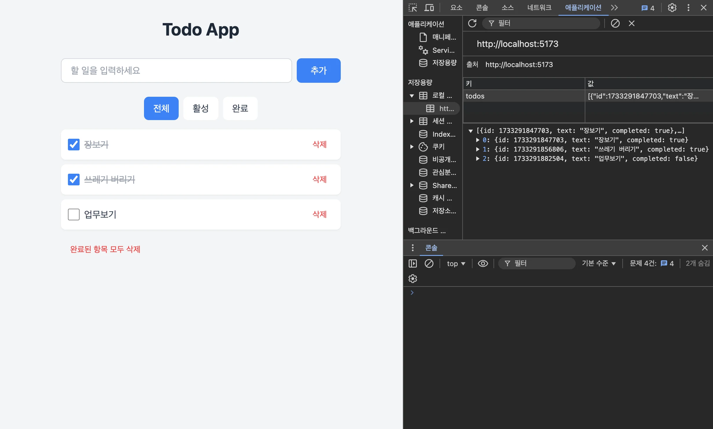713x429 pixels.
Task: Open the 기본 수준 log level dropdown
Action: tap(598, 263)
